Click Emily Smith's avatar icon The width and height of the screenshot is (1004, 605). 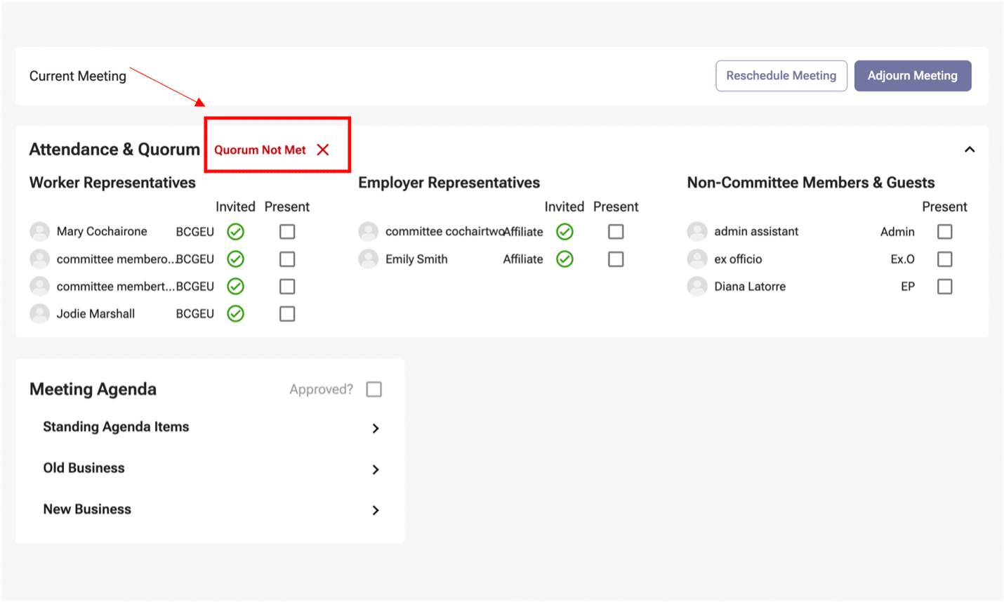[369, 259]
